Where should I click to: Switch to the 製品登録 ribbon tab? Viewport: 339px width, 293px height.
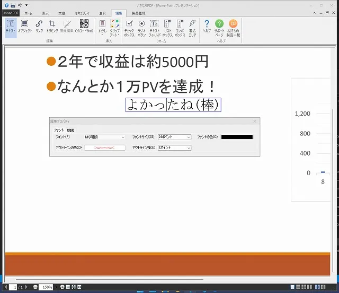[x=139, y=13]
